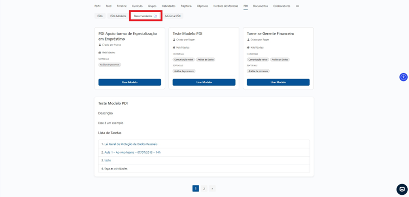Open the Aula 1 – Ao vivo teams link
Image resolution: width=409 pixels, height=197 pixels.
tap(132, 152)
